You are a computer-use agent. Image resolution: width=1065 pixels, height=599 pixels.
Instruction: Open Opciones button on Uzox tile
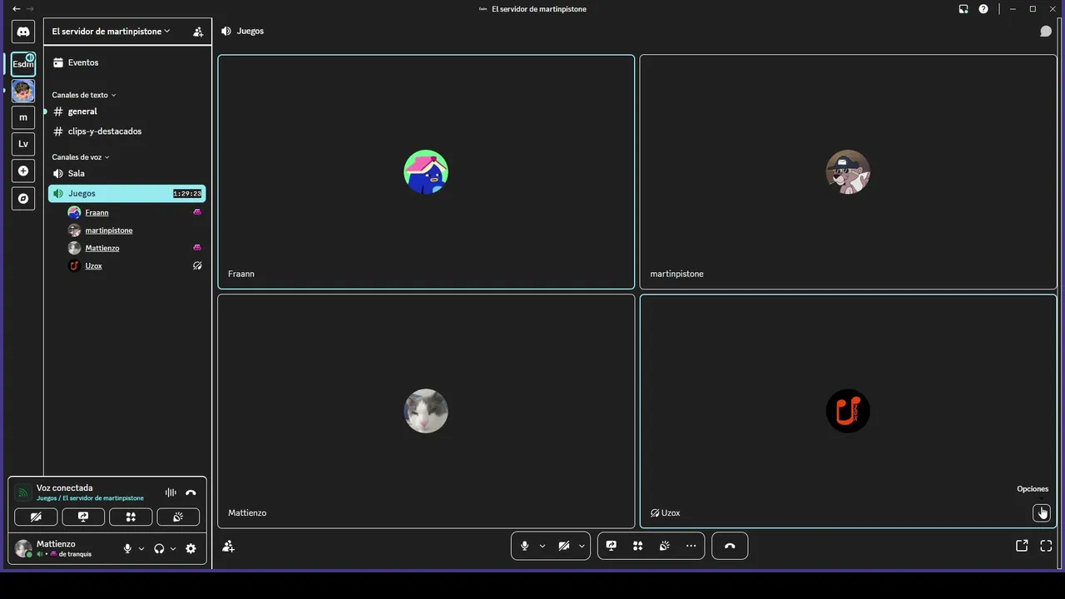(x=1042, y=512)
